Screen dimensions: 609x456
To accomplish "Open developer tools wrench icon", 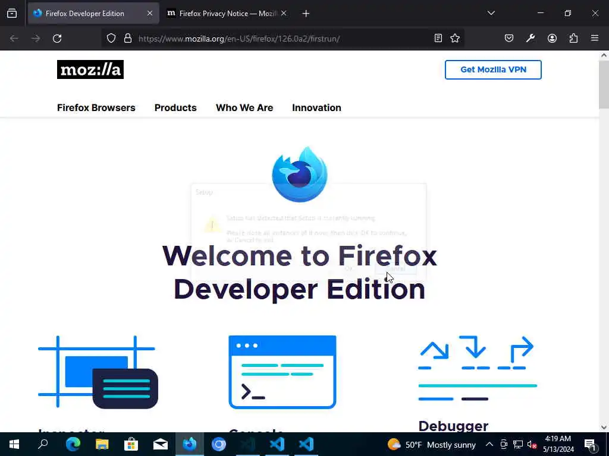I will coord(530,38).
